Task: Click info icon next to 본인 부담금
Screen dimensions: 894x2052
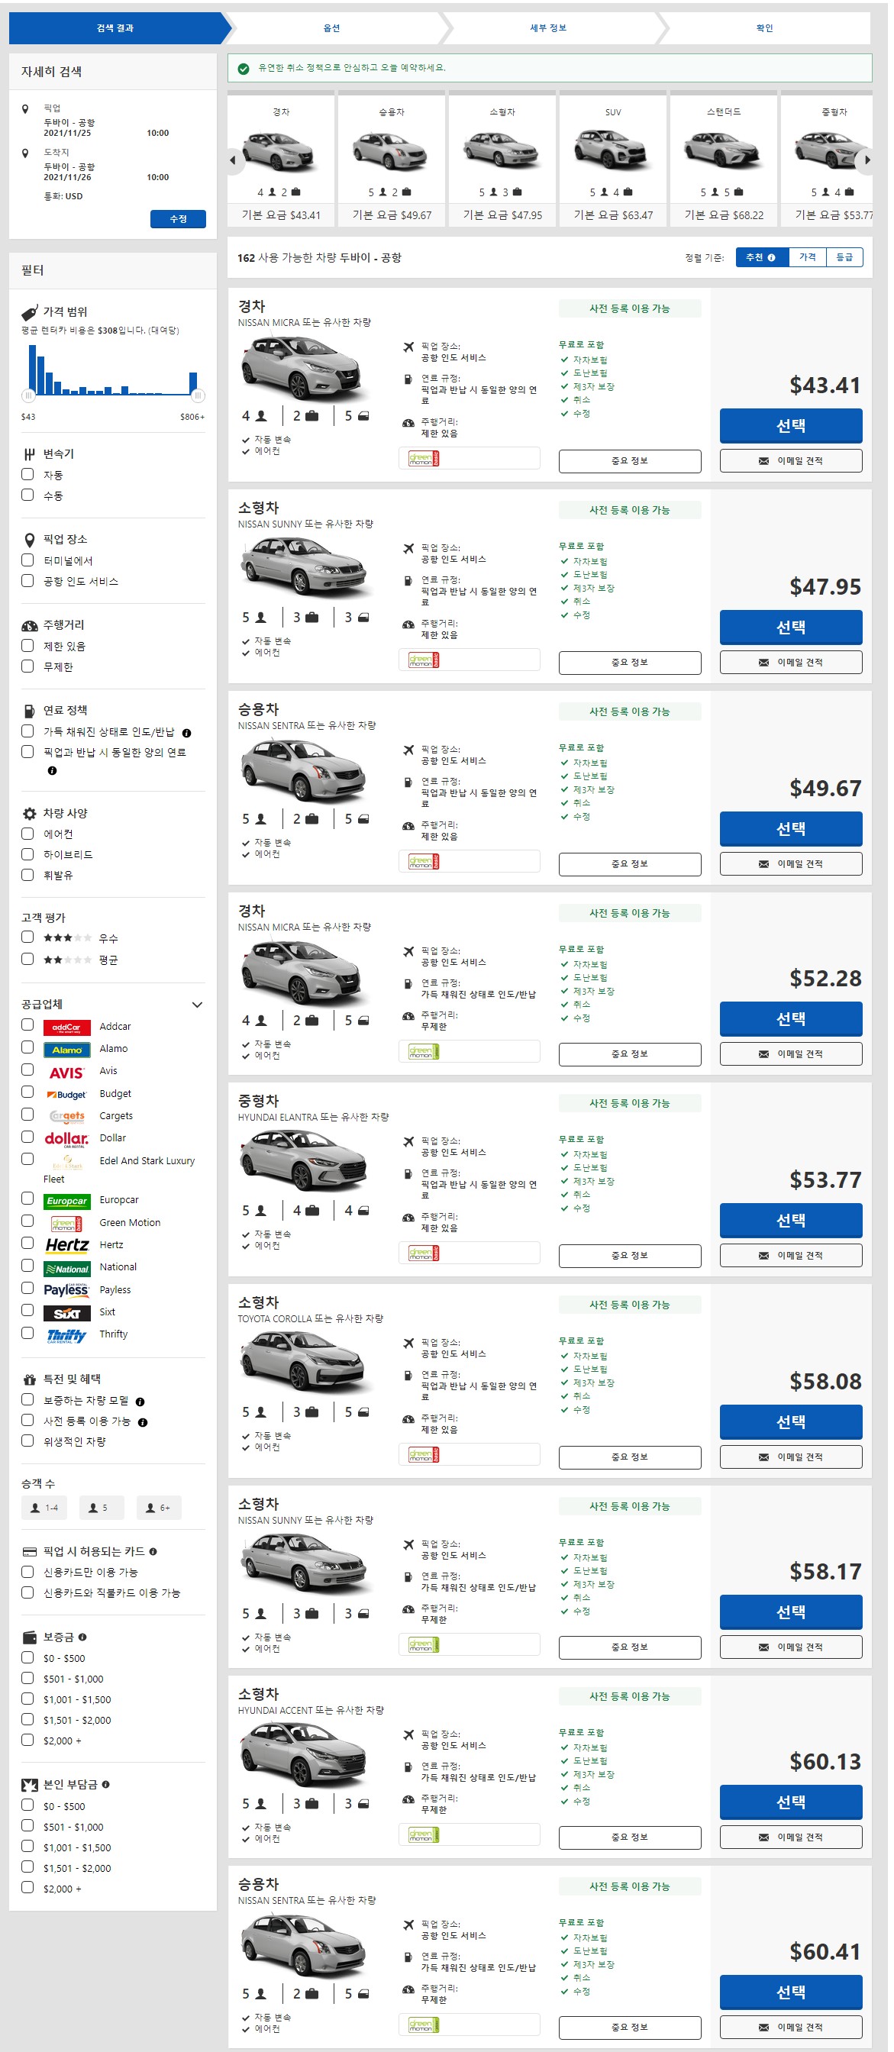Action: pos(105,1784)
